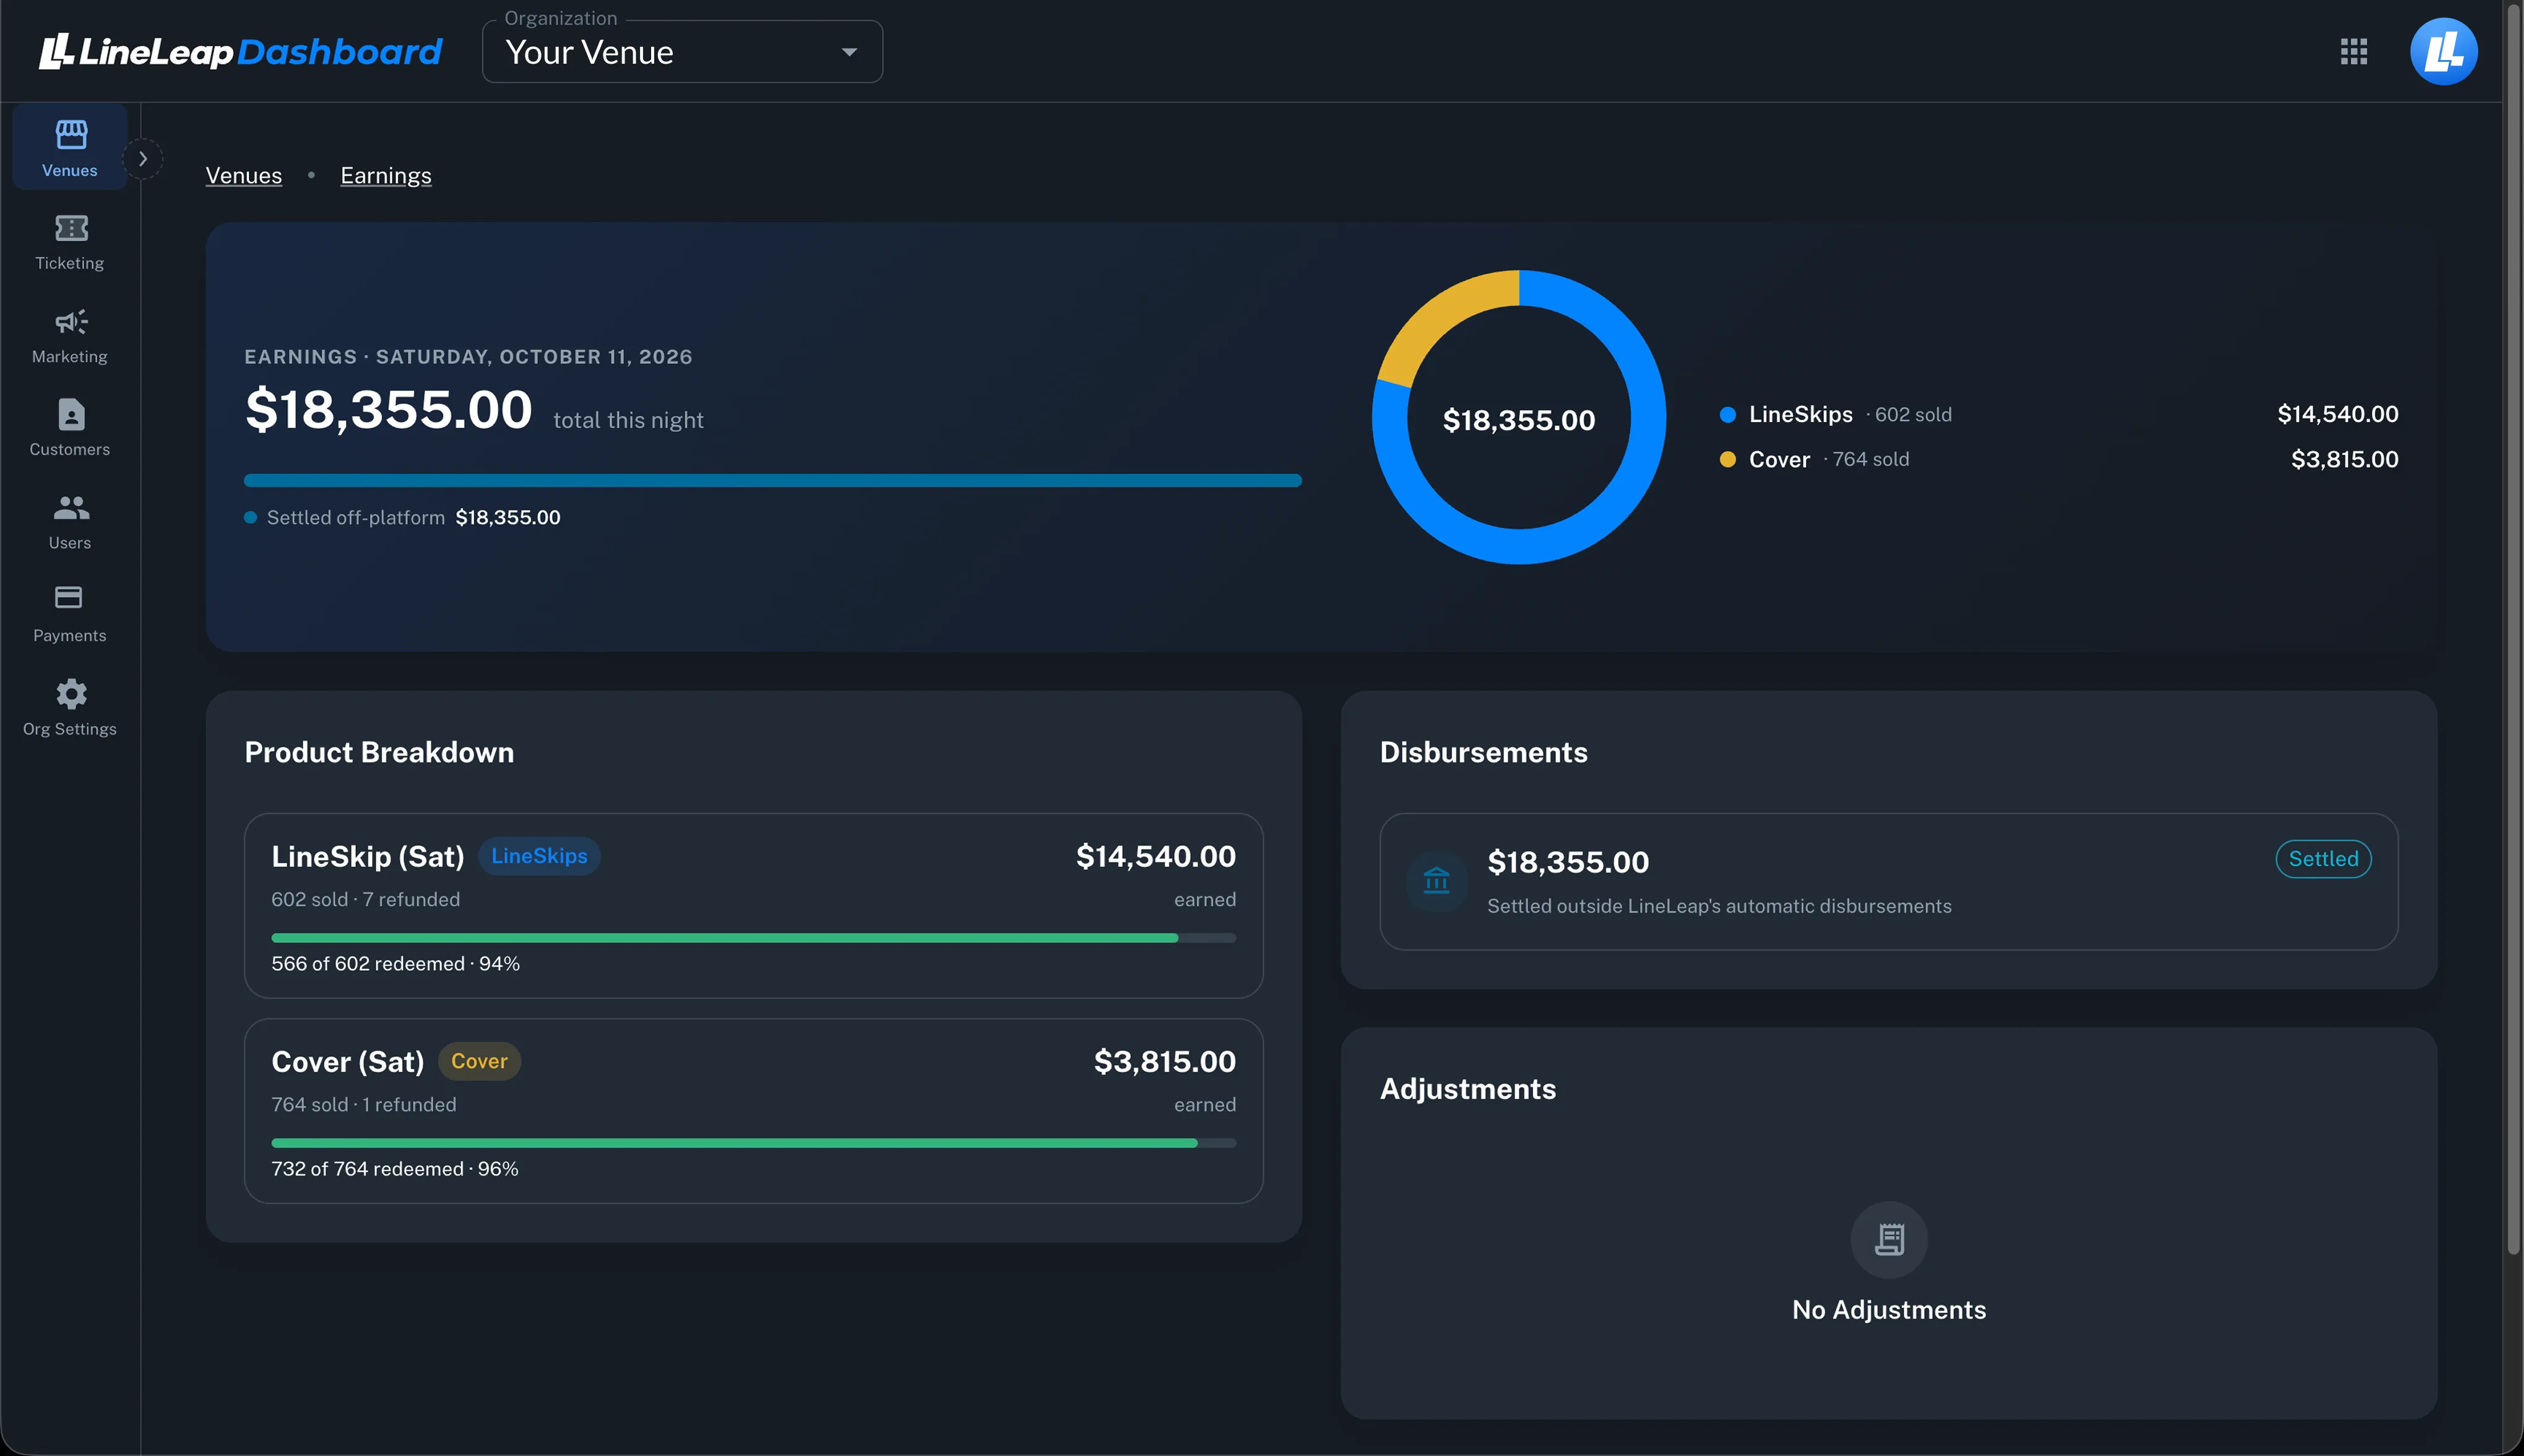Click the donut chart center total

pyautogui.click(x=1518, y=420)
